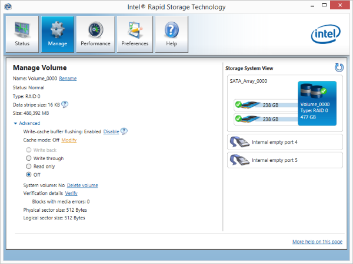Click the Type: RAID 0 text in details
Viewport: 353px width, 264px height.
pos(26,96)
